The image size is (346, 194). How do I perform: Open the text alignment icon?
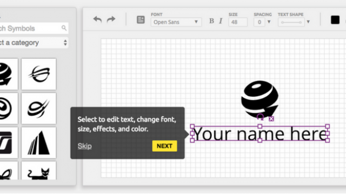click(141, 20)
